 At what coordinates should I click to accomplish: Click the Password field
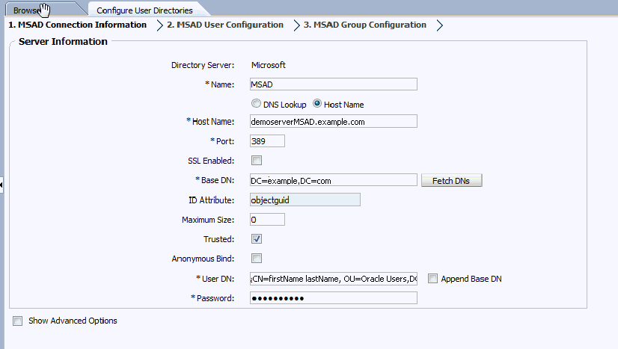(333, 298)
